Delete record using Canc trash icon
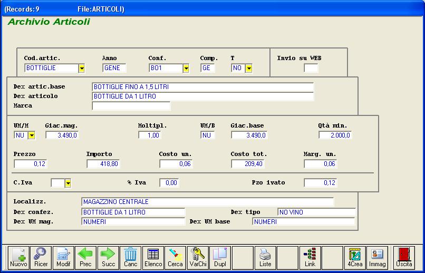 131,258
